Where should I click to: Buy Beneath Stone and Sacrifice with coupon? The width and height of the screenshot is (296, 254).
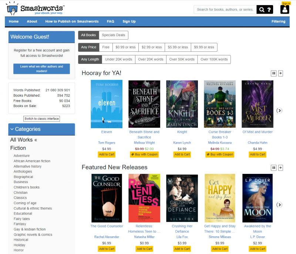144,155
